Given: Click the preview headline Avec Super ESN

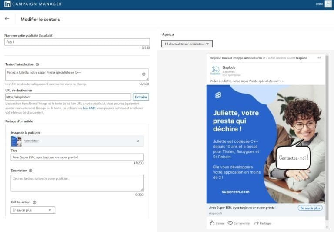Looking at the screenshot, I should point(243,208).
